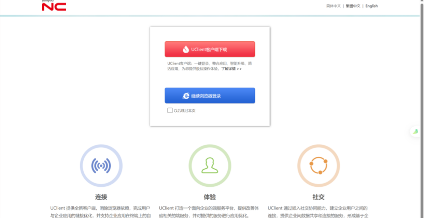Viewport: 424px width, 218px height.
Task: Switch language to 简体中文
Action: pyautogui.click(x=333, y=6)
